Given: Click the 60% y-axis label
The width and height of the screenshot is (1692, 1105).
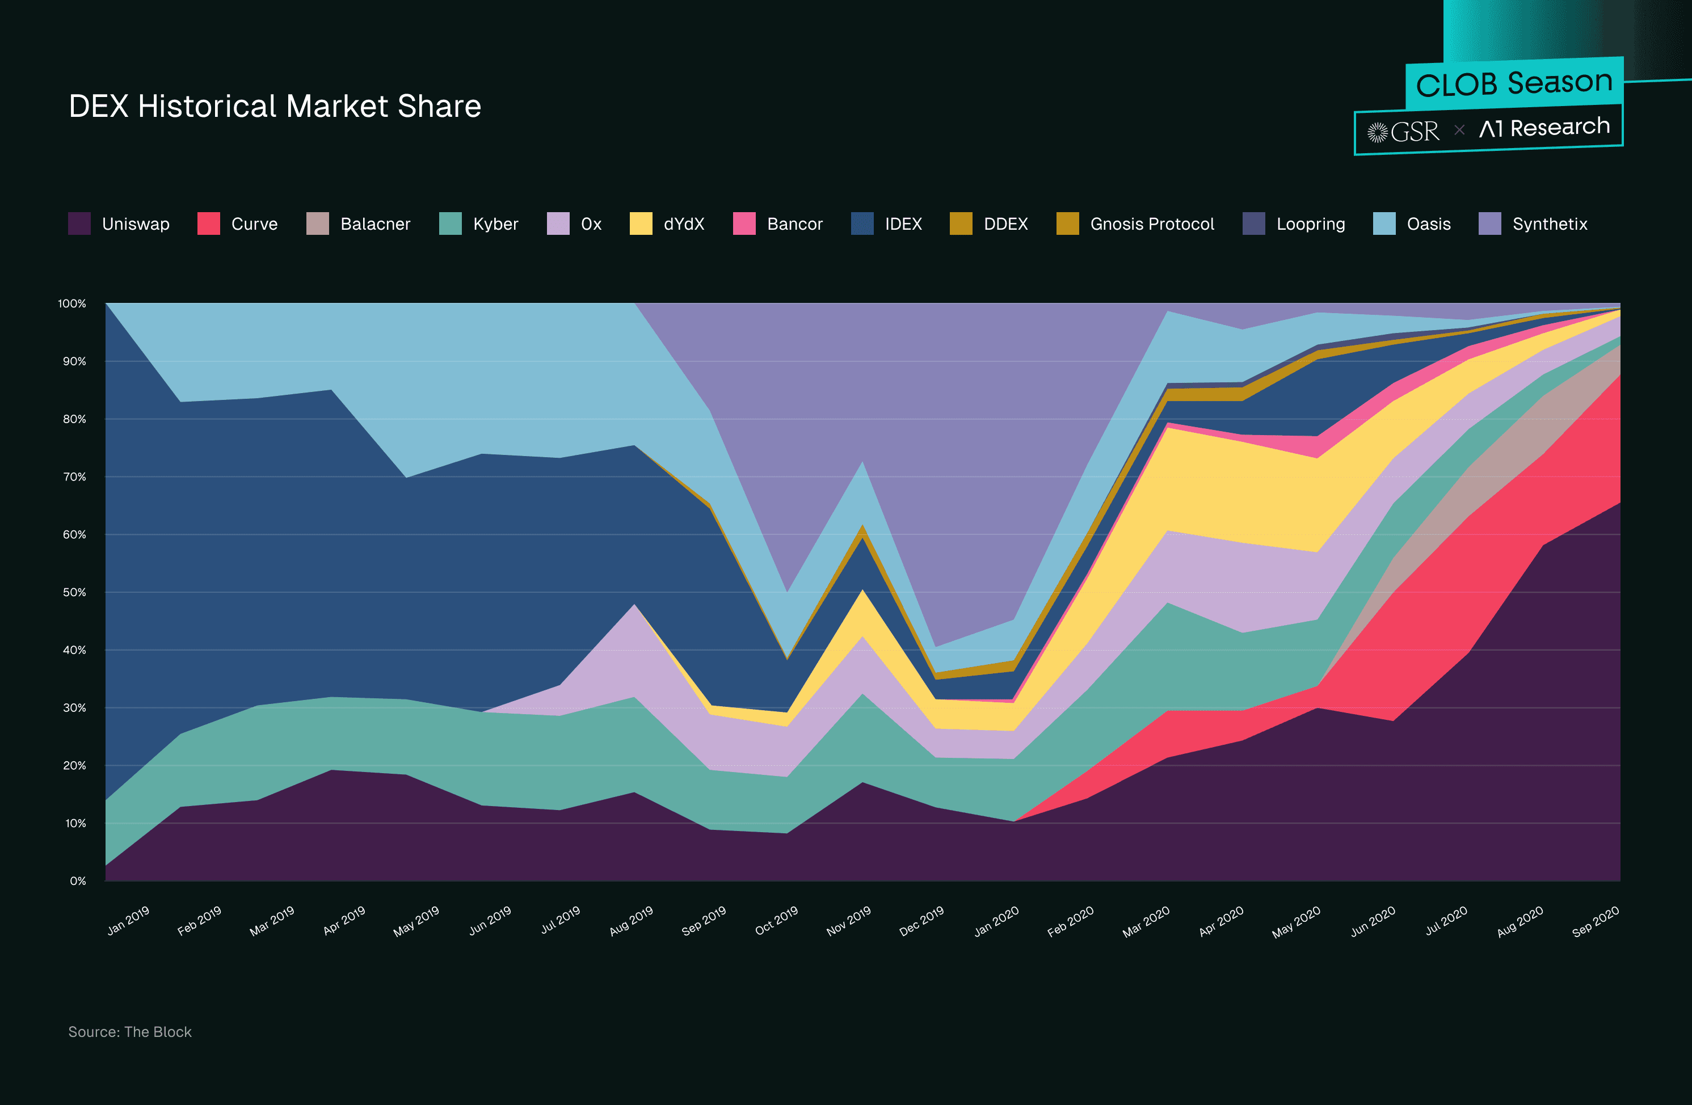Looking at the screenshot, I should (74, 534).
